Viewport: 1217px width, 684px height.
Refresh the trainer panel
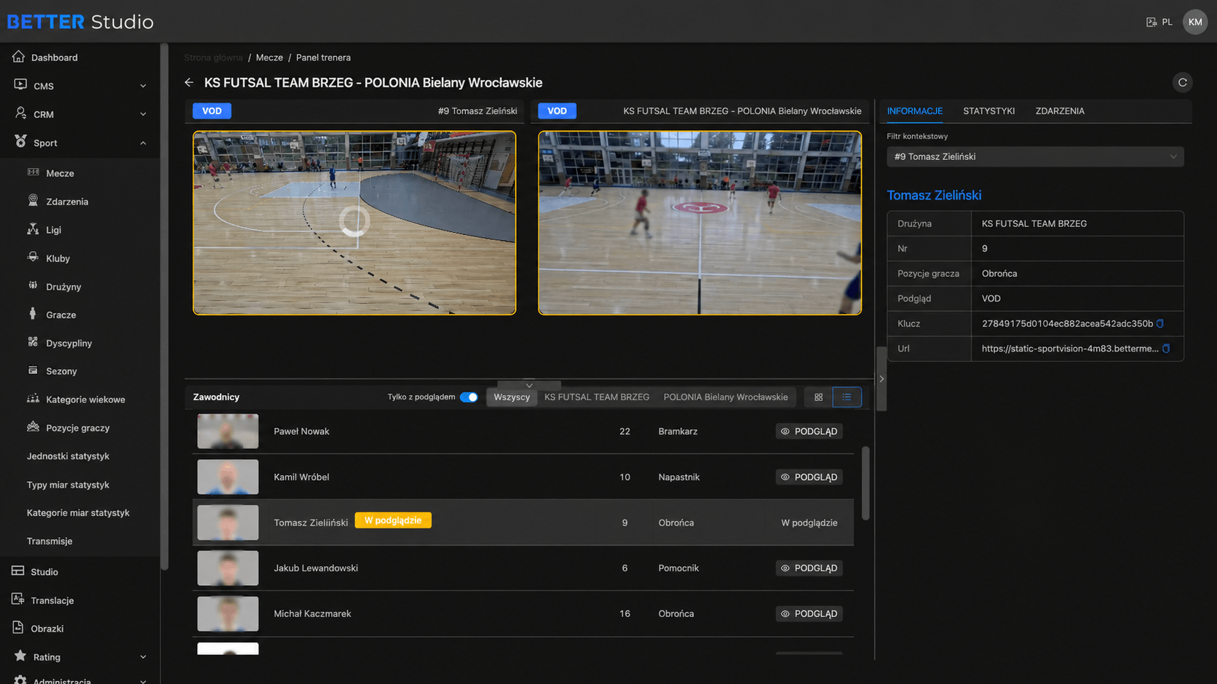pos(1183,83)
